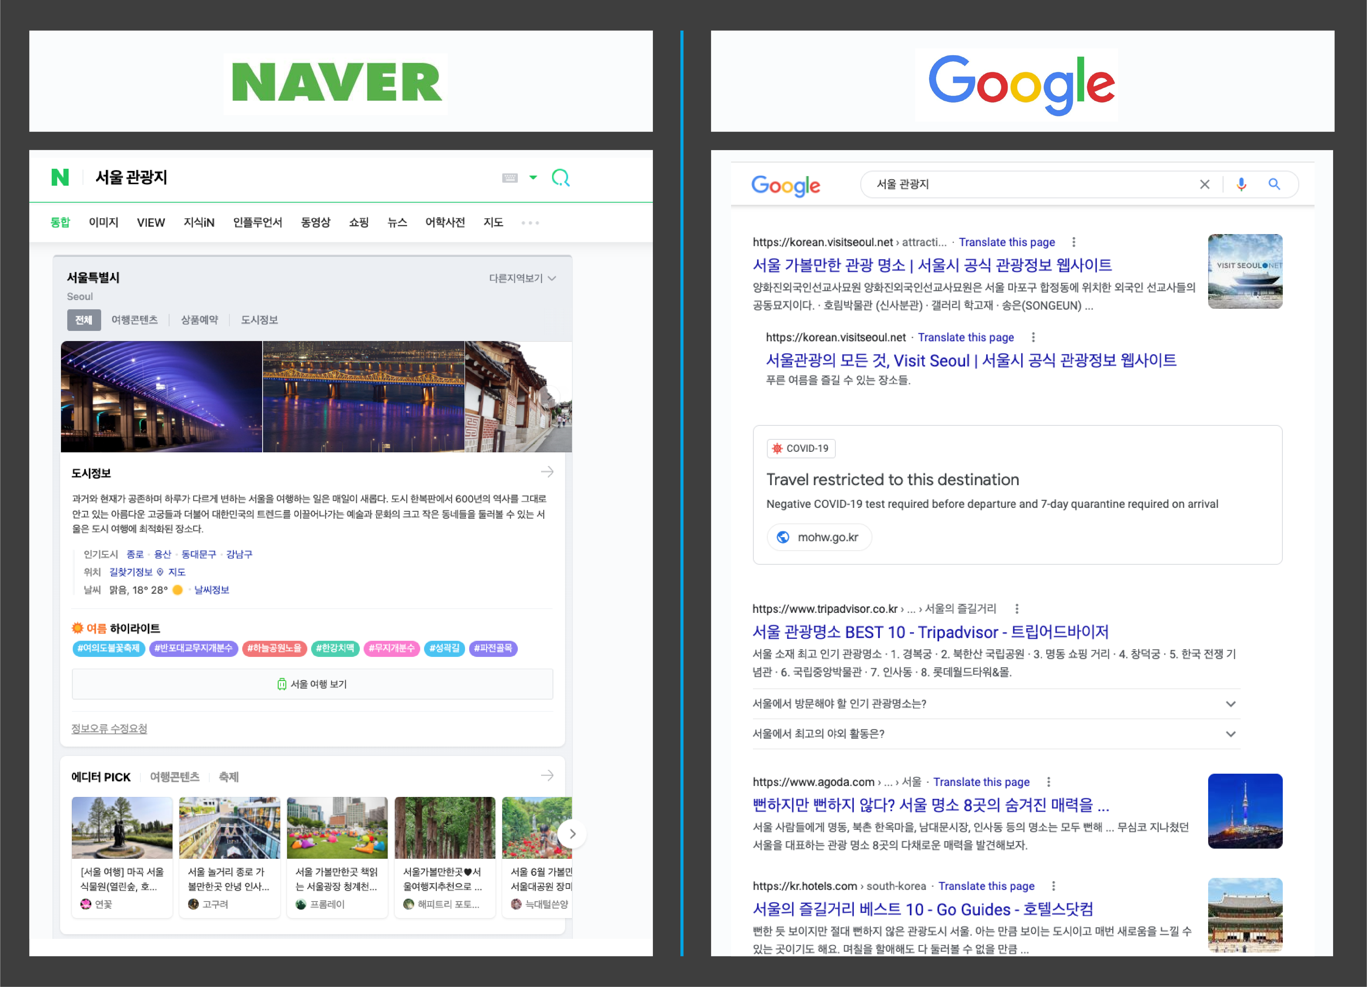The height and width of the screenshot is (987, 1367).
Task: Click the #한강치맥 tag
Action: coord(335,648)
